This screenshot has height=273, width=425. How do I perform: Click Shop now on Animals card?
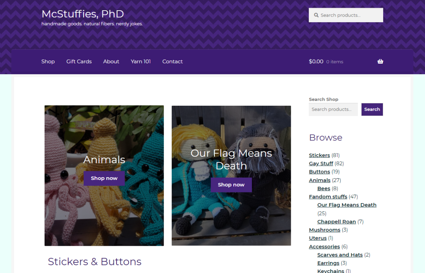point(104,178)
